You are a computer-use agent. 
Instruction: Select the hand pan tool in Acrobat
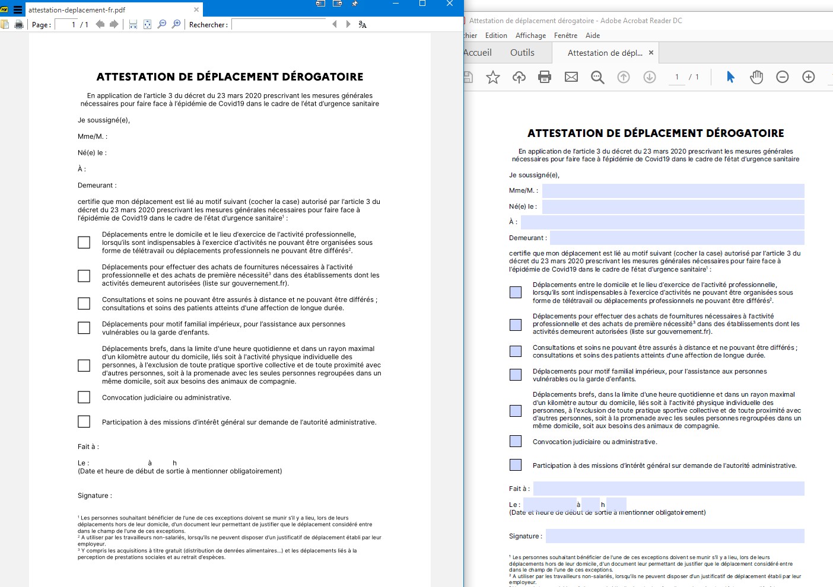pyautogui.click(x=756, y=77)
